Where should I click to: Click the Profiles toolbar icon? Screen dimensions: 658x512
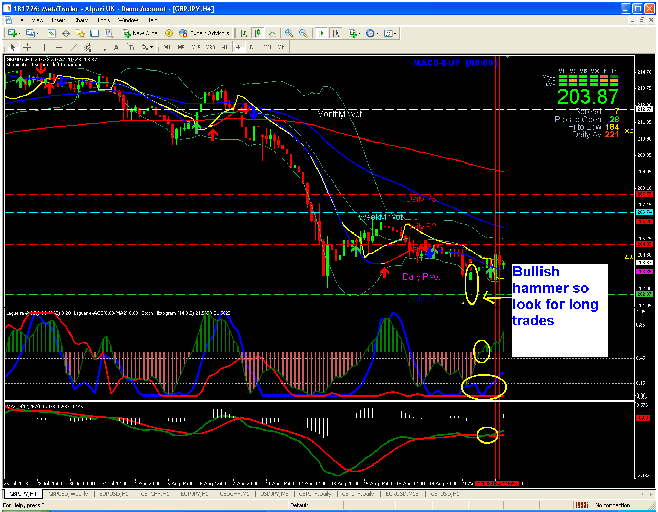(x=30, y=33)
